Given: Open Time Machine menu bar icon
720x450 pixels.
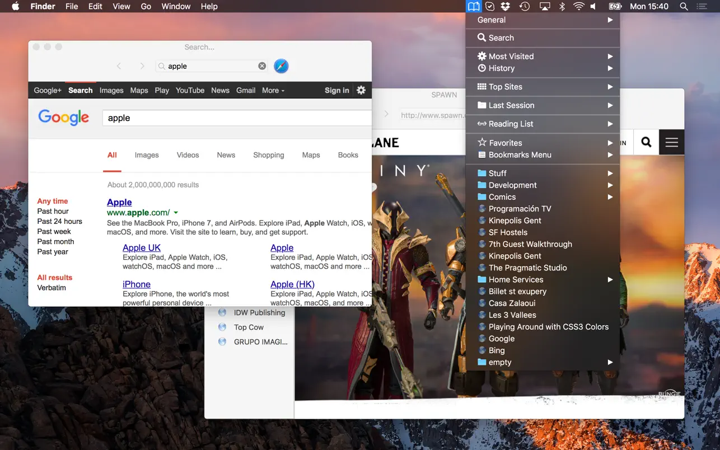Looking at the screenshot, I should click(525, 7).
